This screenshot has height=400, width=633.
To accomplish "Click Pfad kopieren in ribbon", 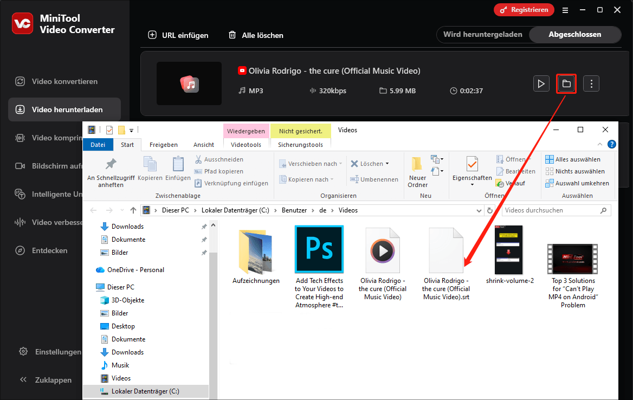I will tap(219, 171).
